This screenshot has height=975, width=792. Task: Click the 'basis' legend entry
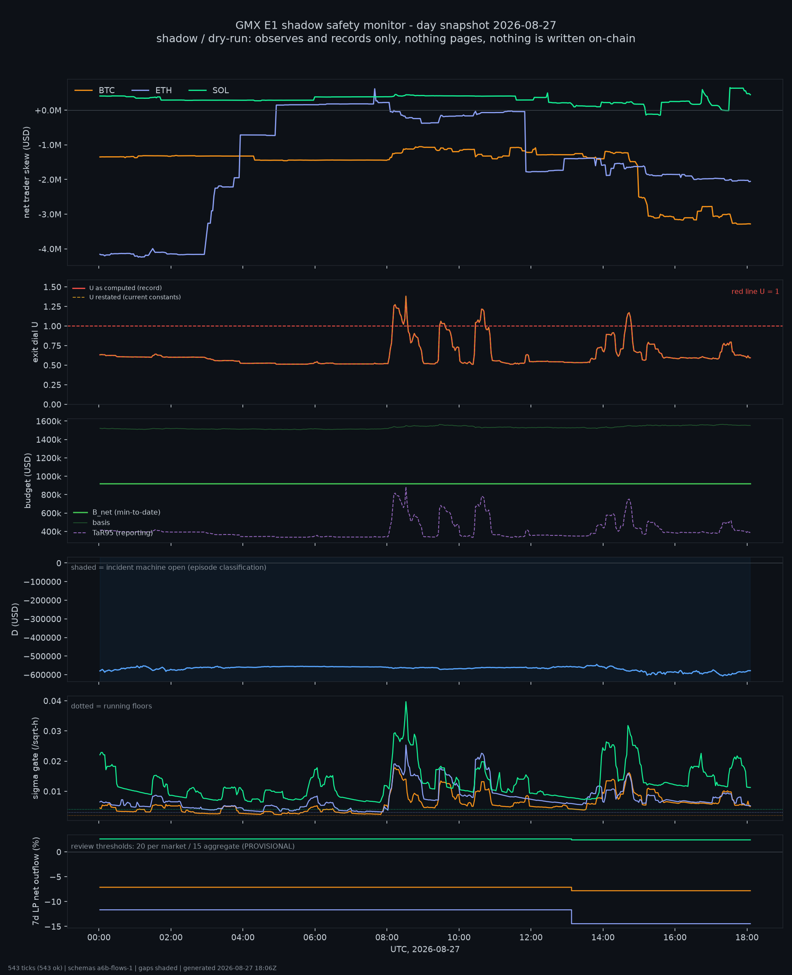pyautogui.click(x=91, y=522)
